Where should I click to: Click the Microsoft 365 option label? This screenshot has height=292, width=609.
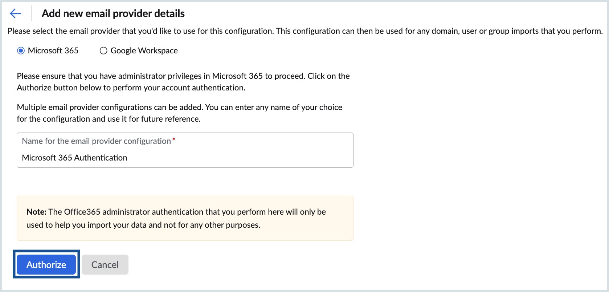coord(53,50)
